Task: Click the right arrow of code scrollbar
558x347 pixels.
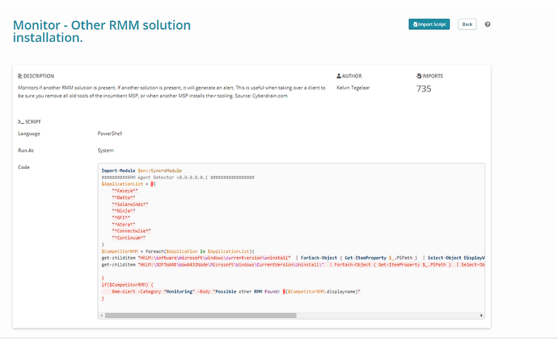Action: point(481,316)
